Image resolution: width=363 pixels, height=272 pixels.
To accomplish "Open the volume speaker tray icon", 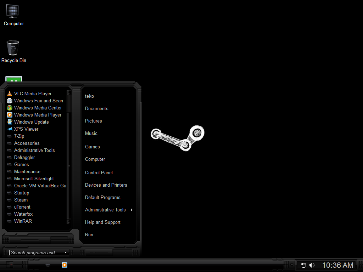I will tap(312, 265).
